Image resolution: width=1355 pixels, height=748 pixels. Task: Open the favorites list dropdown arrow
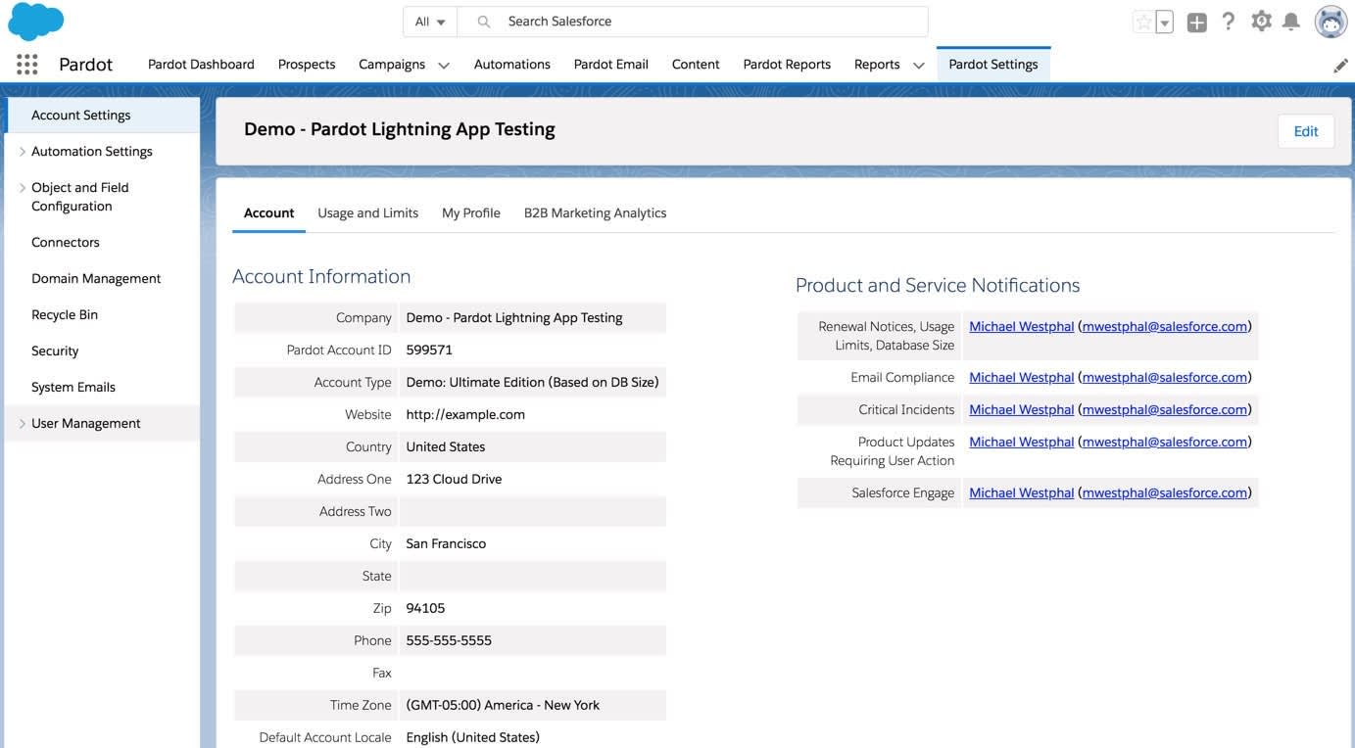pos(1165,22)
